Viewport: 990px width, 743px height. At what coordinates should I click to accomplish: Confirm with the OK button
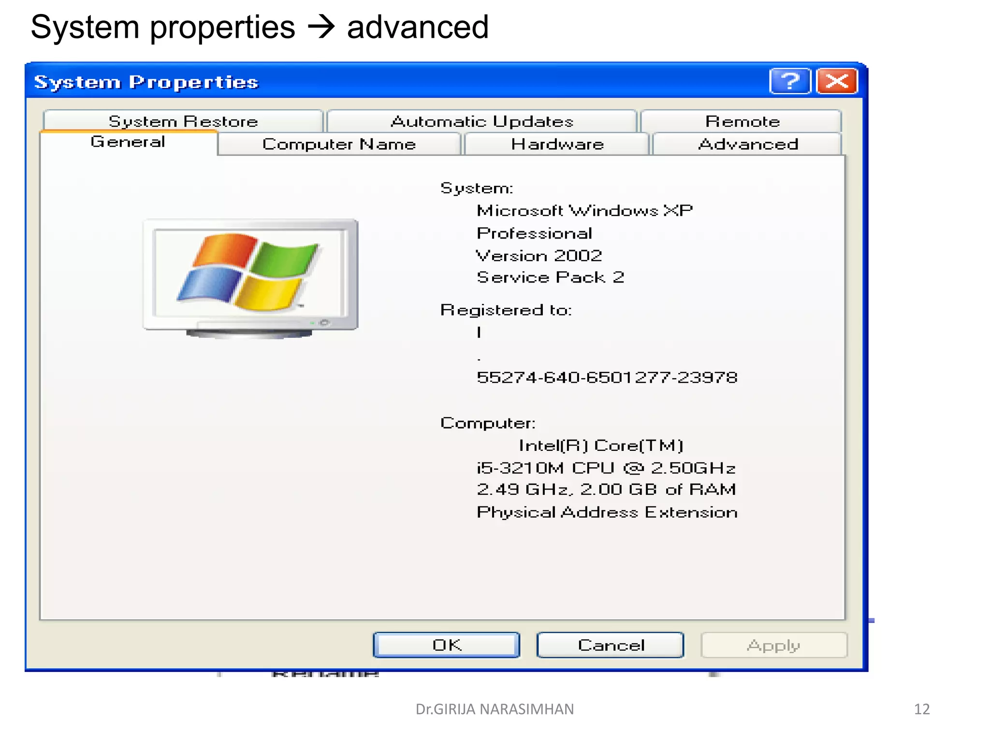447,645
